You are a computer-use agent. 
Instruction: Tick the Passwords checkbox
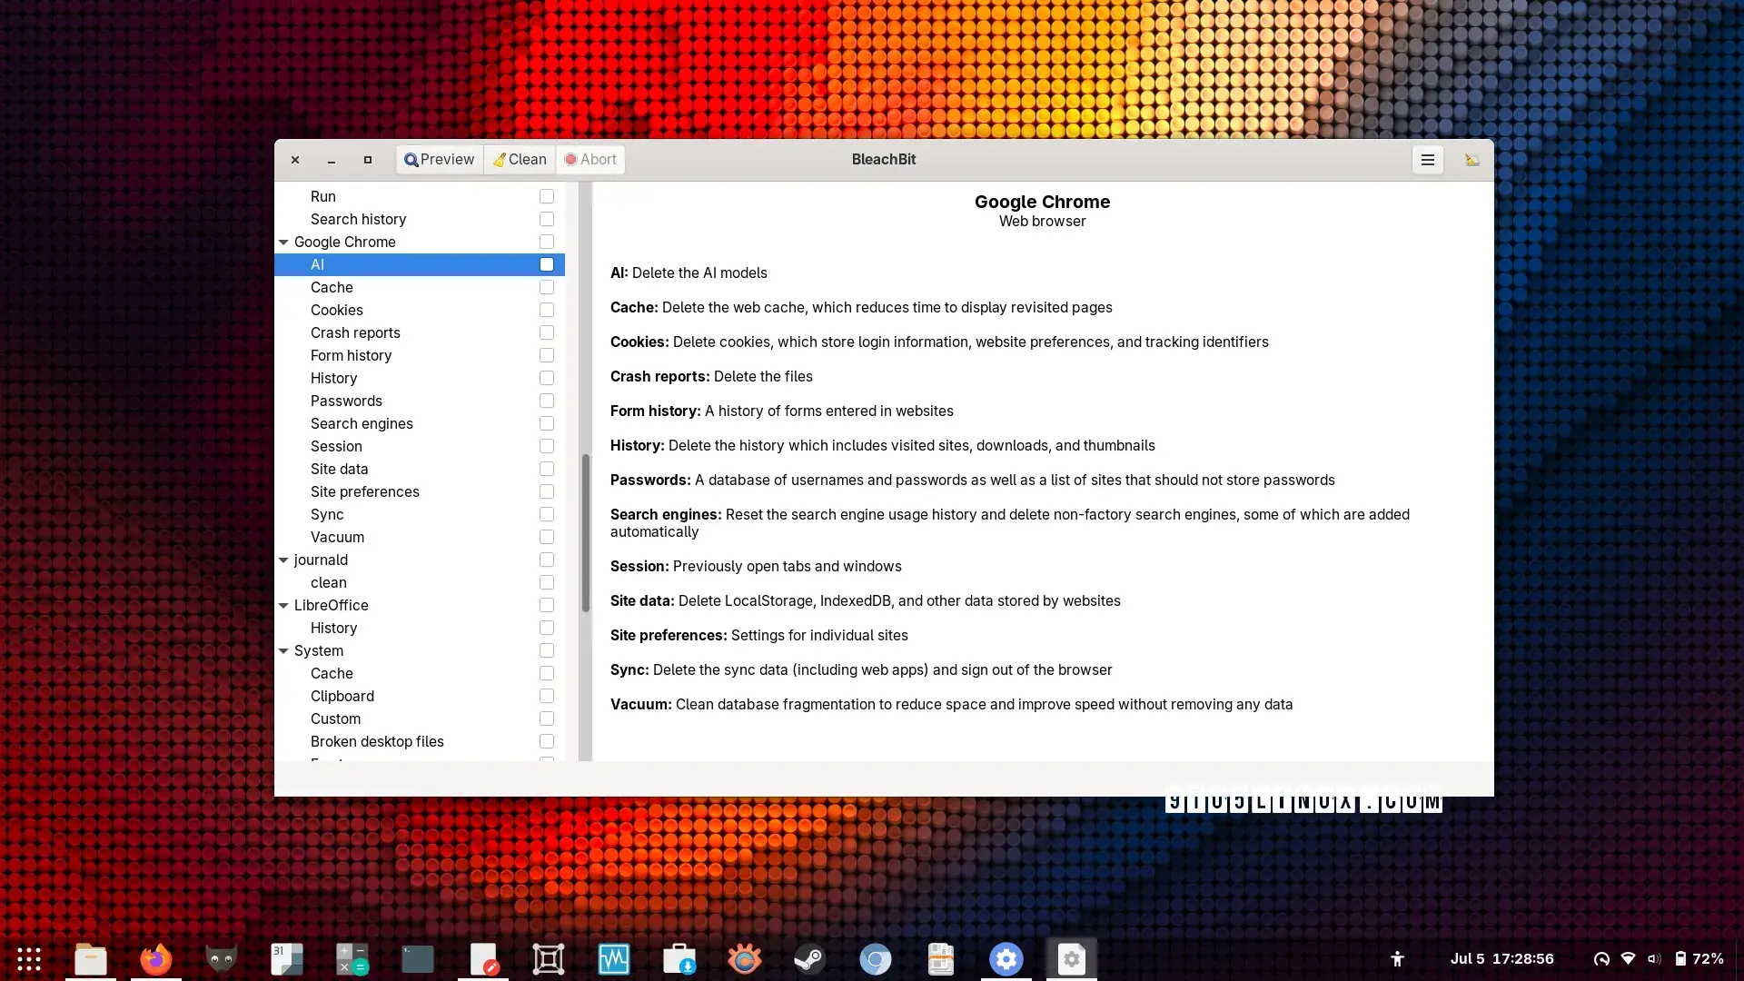pos(547,401)
